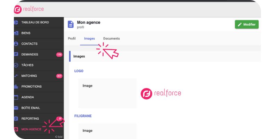Screen dimensions: 278x139
Task: Click the pencil icon in Modifier button
Action: coord(240,24)
